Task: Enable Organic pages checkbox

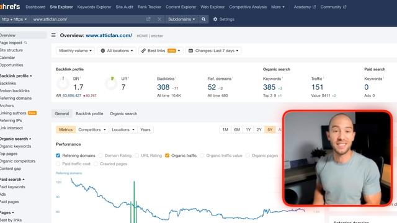Action: (248, 155)
